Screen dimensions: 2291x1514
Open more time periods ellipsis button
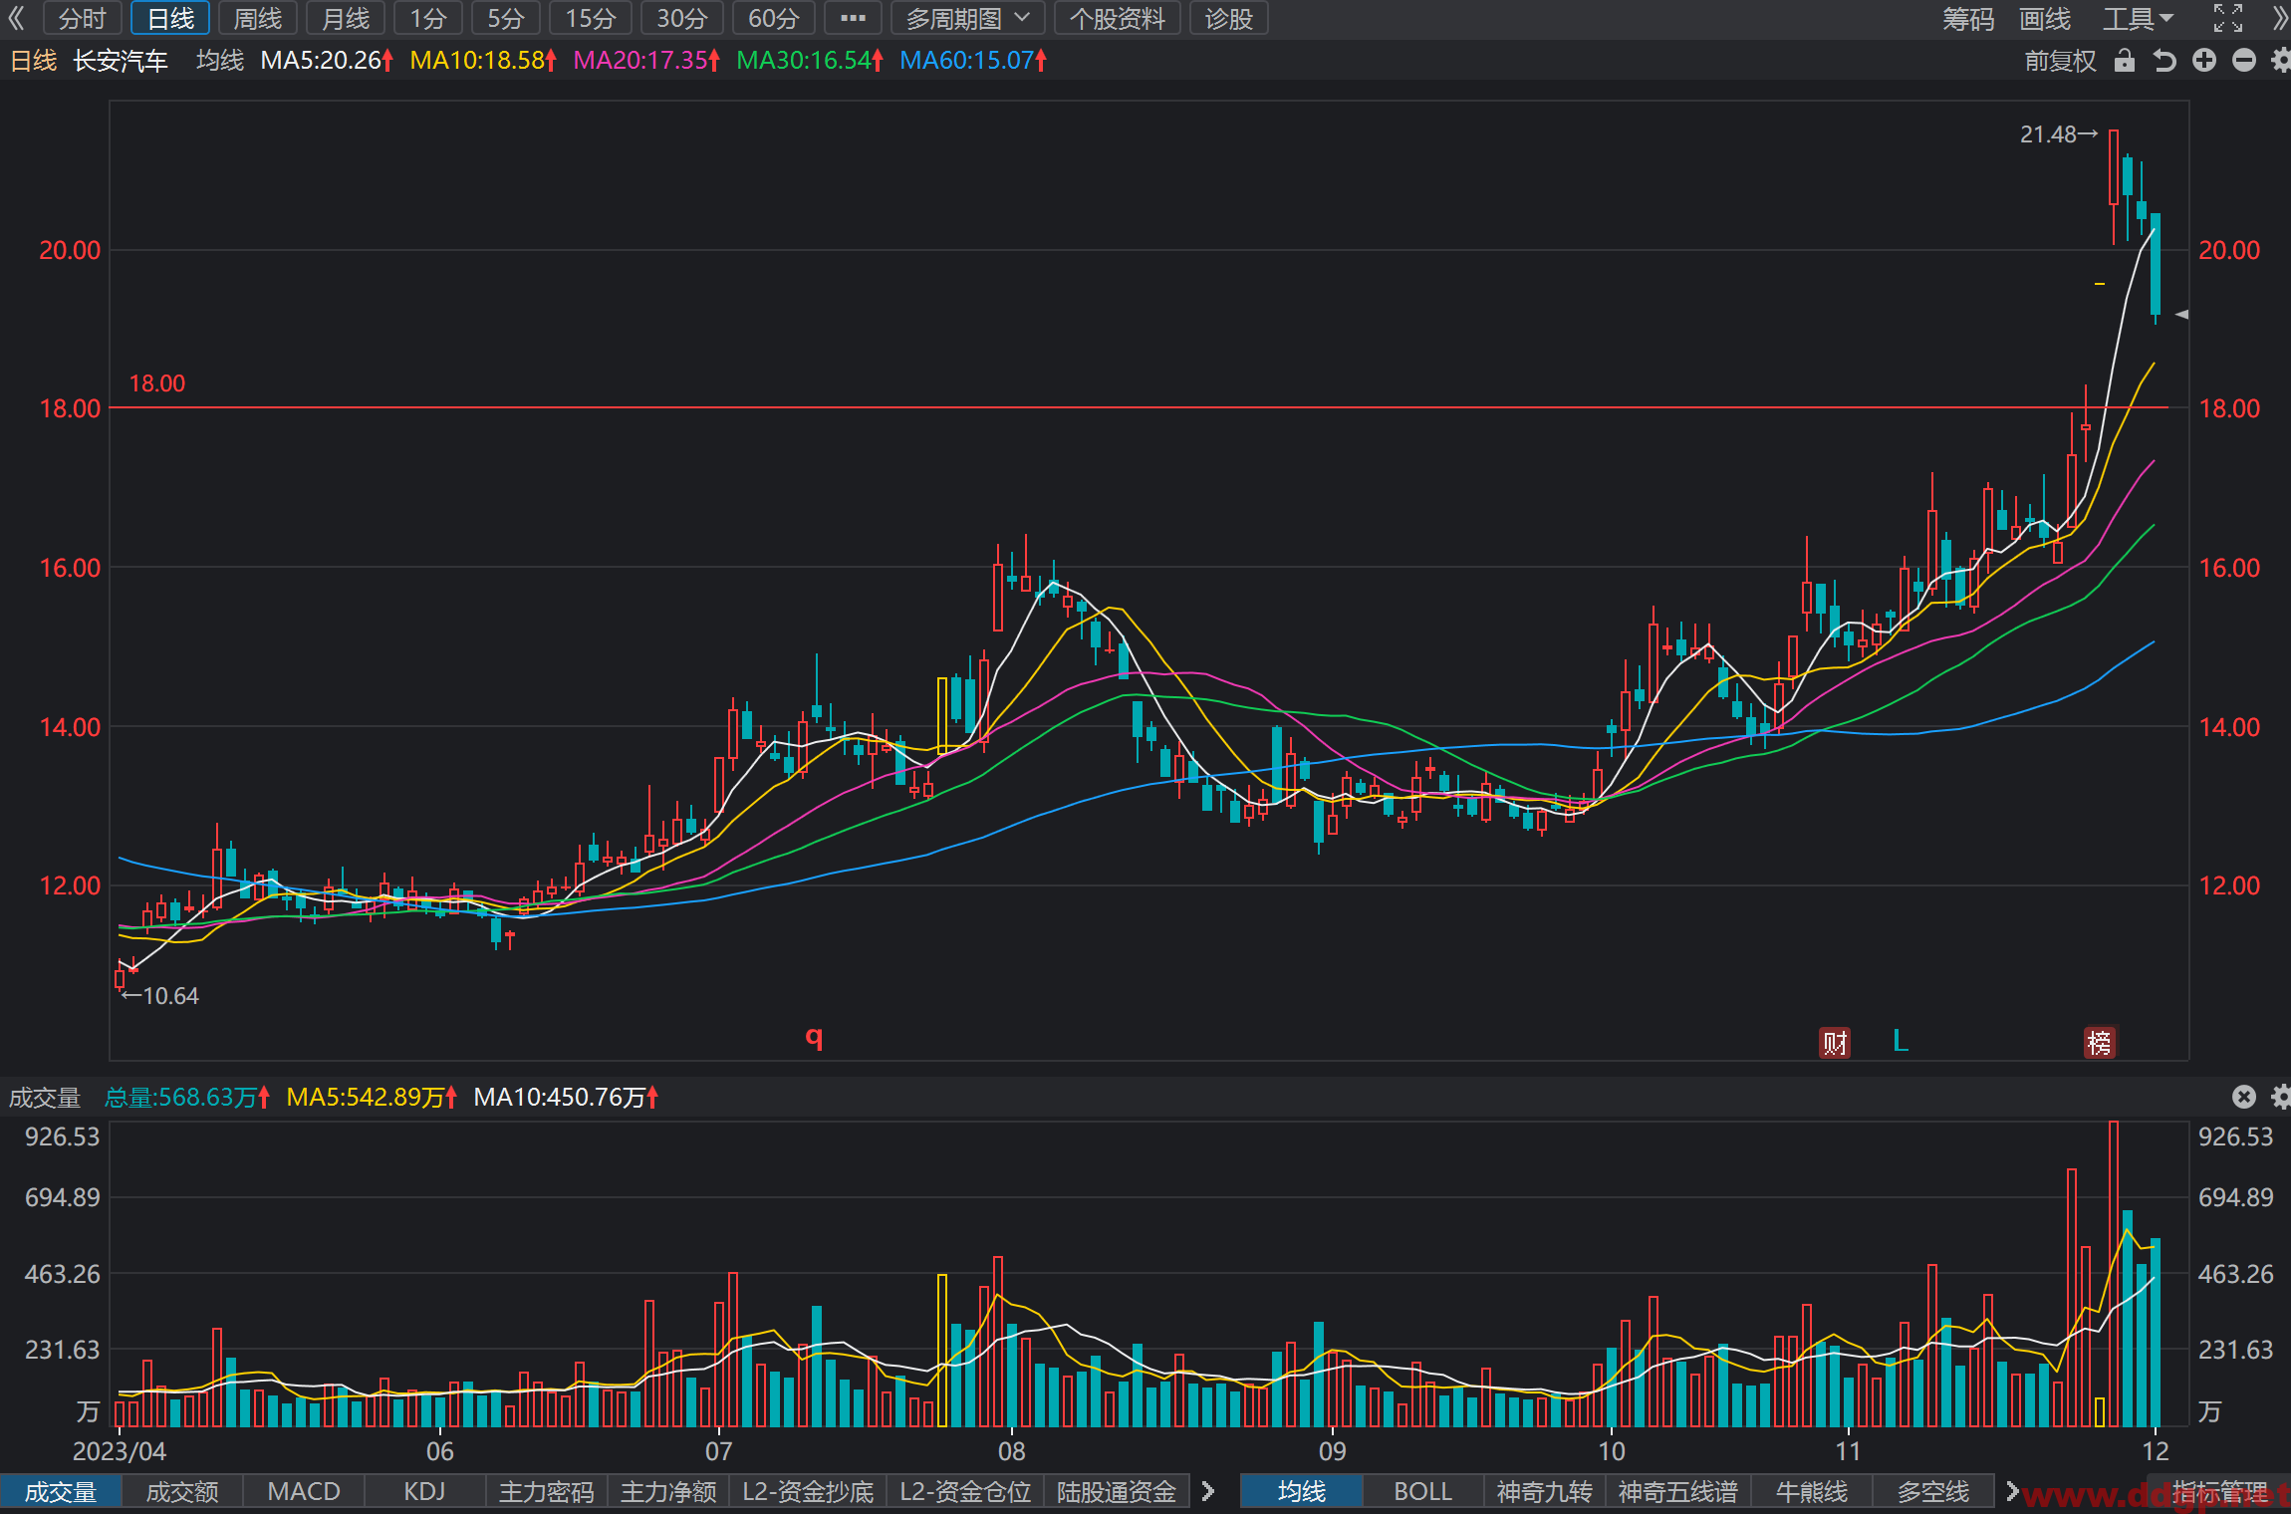[853, 18]
